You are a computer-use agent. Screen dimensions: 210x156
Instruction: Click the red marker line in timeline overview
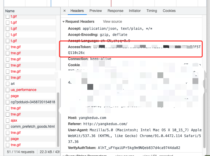pyautogui.click(x=111, y=3)
